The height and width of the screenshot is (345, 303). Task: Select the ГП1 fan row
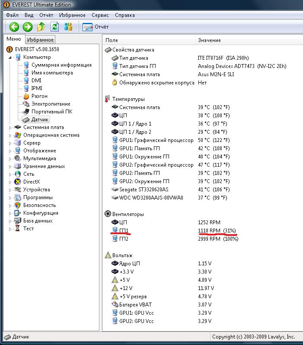coord(175,231)
